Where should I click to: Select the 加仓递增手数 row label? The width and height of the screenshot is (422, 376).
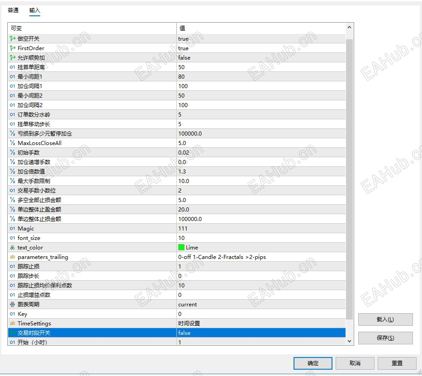(34, 162)
